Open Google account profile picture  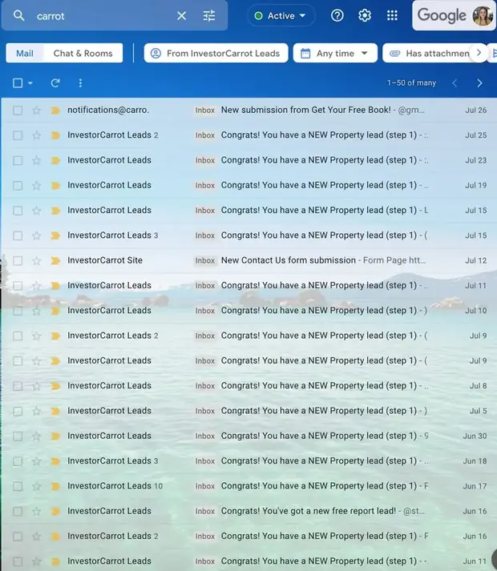483,16
